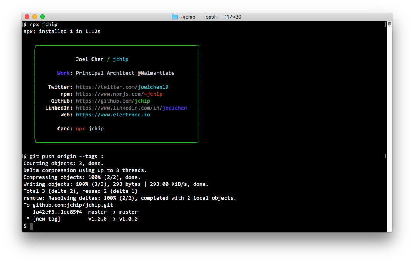The image size is (414, 263).
Task: Click the 'GitHub:' label
Action: point(62,101)
